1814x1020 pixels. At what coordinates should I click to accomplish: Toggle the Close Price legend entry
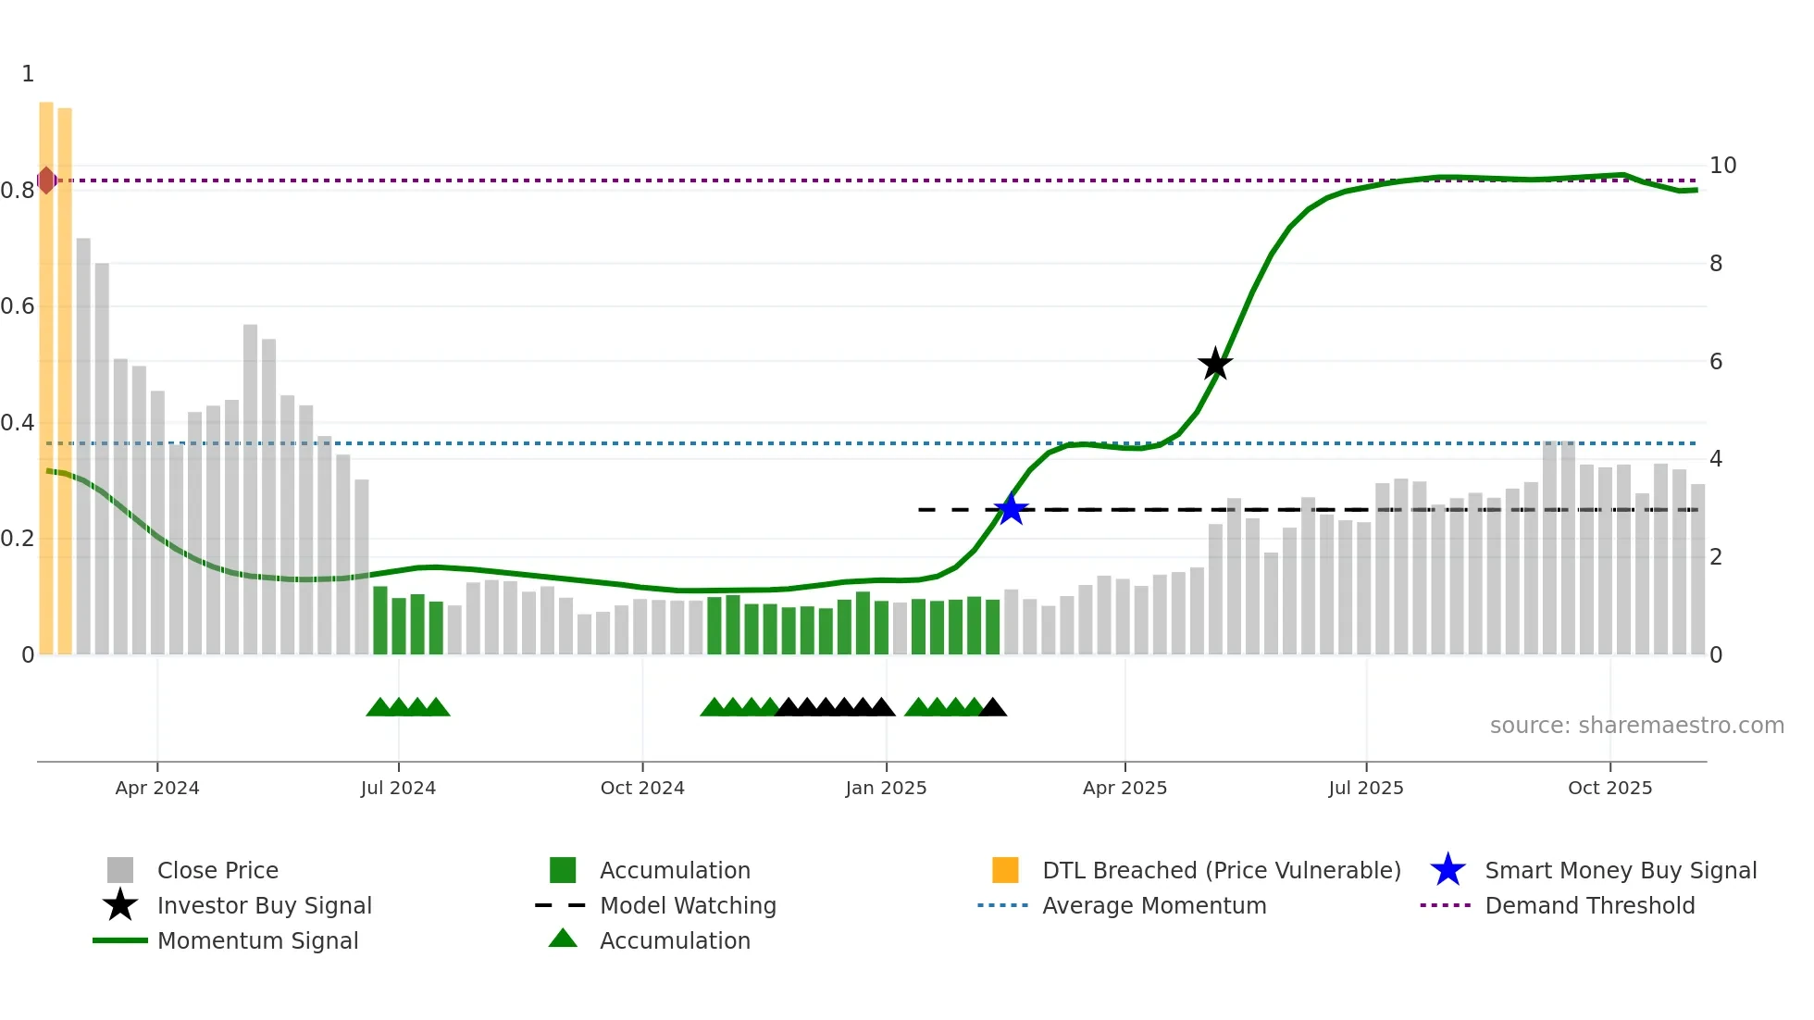217,870
